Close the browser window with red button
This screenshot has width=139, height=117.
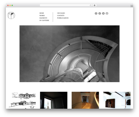[x=8, y=5]
